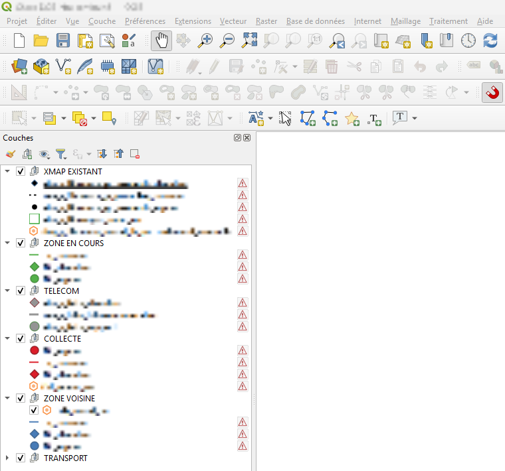Open the Vecteur menu
505x471 pixels.
233,21
